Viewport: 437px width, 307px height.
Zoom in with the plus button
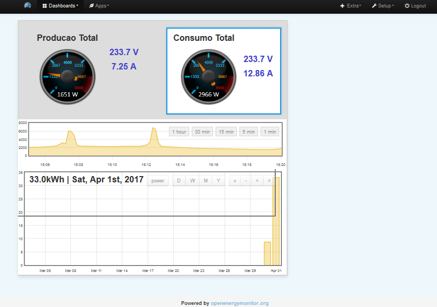(x=235, y=181)
